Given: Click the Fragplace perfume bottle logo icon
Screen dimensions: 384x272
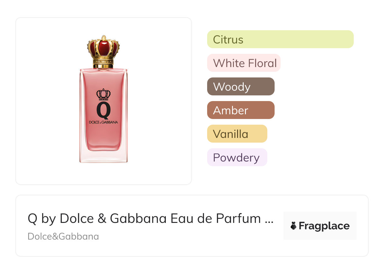Looking at the screenshot, I should coord(294,226).
